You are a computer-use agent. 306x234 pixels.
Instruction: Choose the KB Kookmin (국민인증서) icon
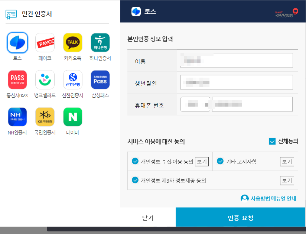pyautogui.click(x=45, y=117)
